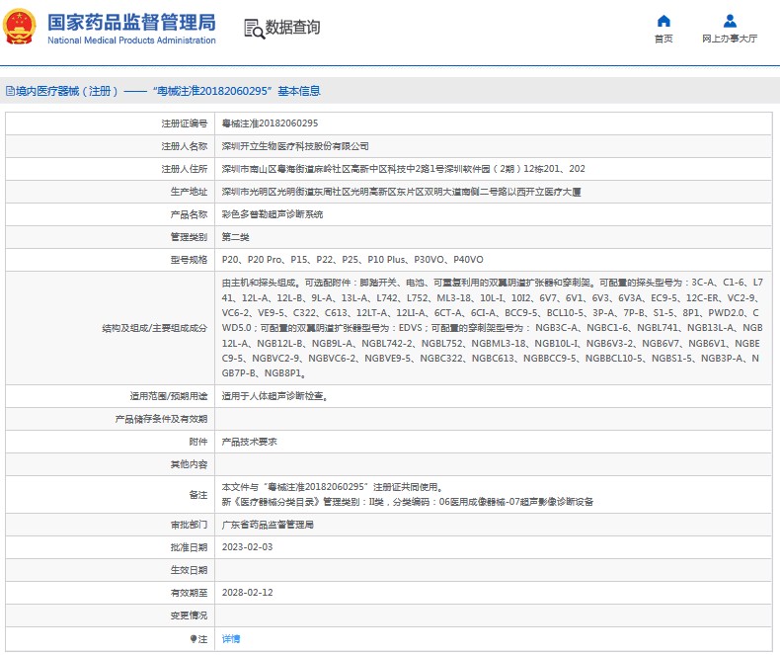Click the 型号规格 row label

[189, 260]
